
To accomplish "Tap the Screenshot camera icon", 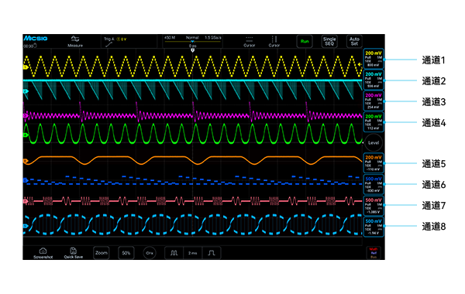I will 43,251.
